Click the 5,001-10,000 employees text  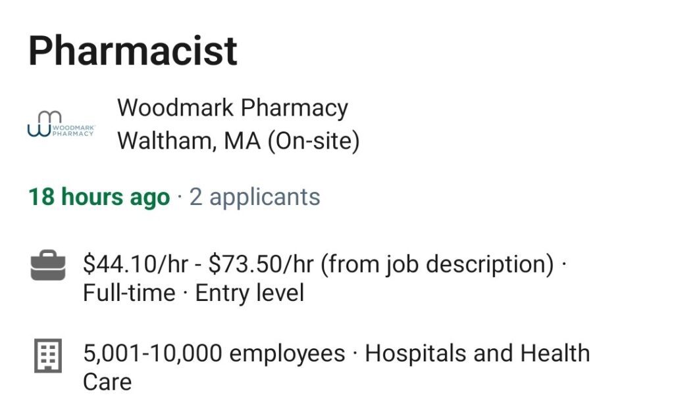(x=214, y=353)
